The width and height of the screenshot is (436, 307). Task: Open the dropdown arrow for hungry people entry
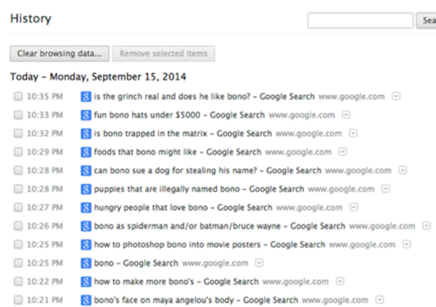tap(354, 207)
